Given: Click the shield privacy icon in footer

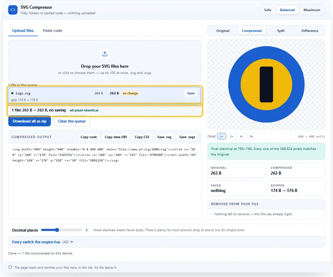Looking at the screenshot, I should [x=10, y=267].
